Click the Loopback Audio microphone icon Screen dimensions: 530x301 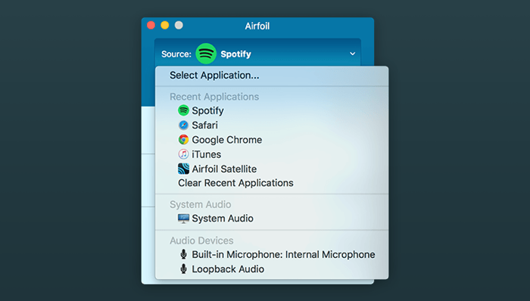183,269
